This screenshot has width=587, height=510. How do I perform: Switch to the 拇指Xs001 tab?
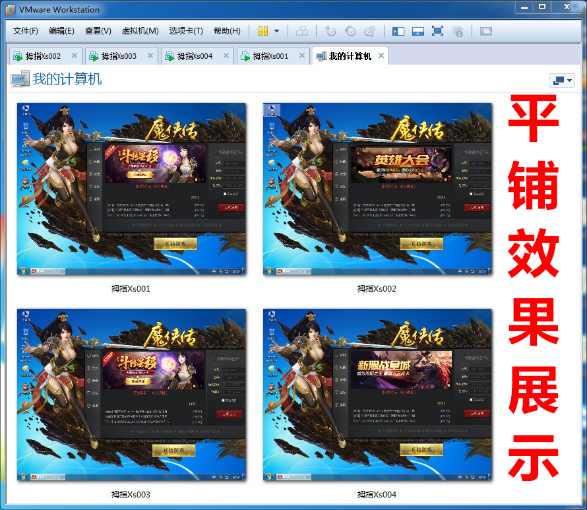pyautogui.click(x=270, y=56)
